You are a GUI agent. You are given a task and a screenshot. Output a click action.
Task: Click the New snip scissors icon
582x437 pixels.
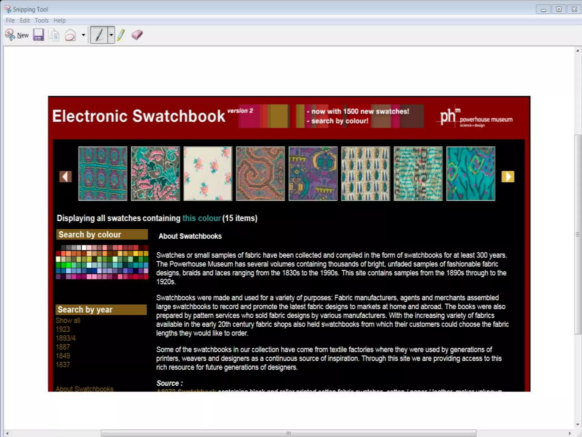point(10,35)
